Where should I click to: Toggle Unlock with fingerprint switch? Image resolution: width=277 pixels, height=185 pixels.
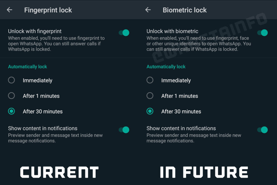point(124,33)
